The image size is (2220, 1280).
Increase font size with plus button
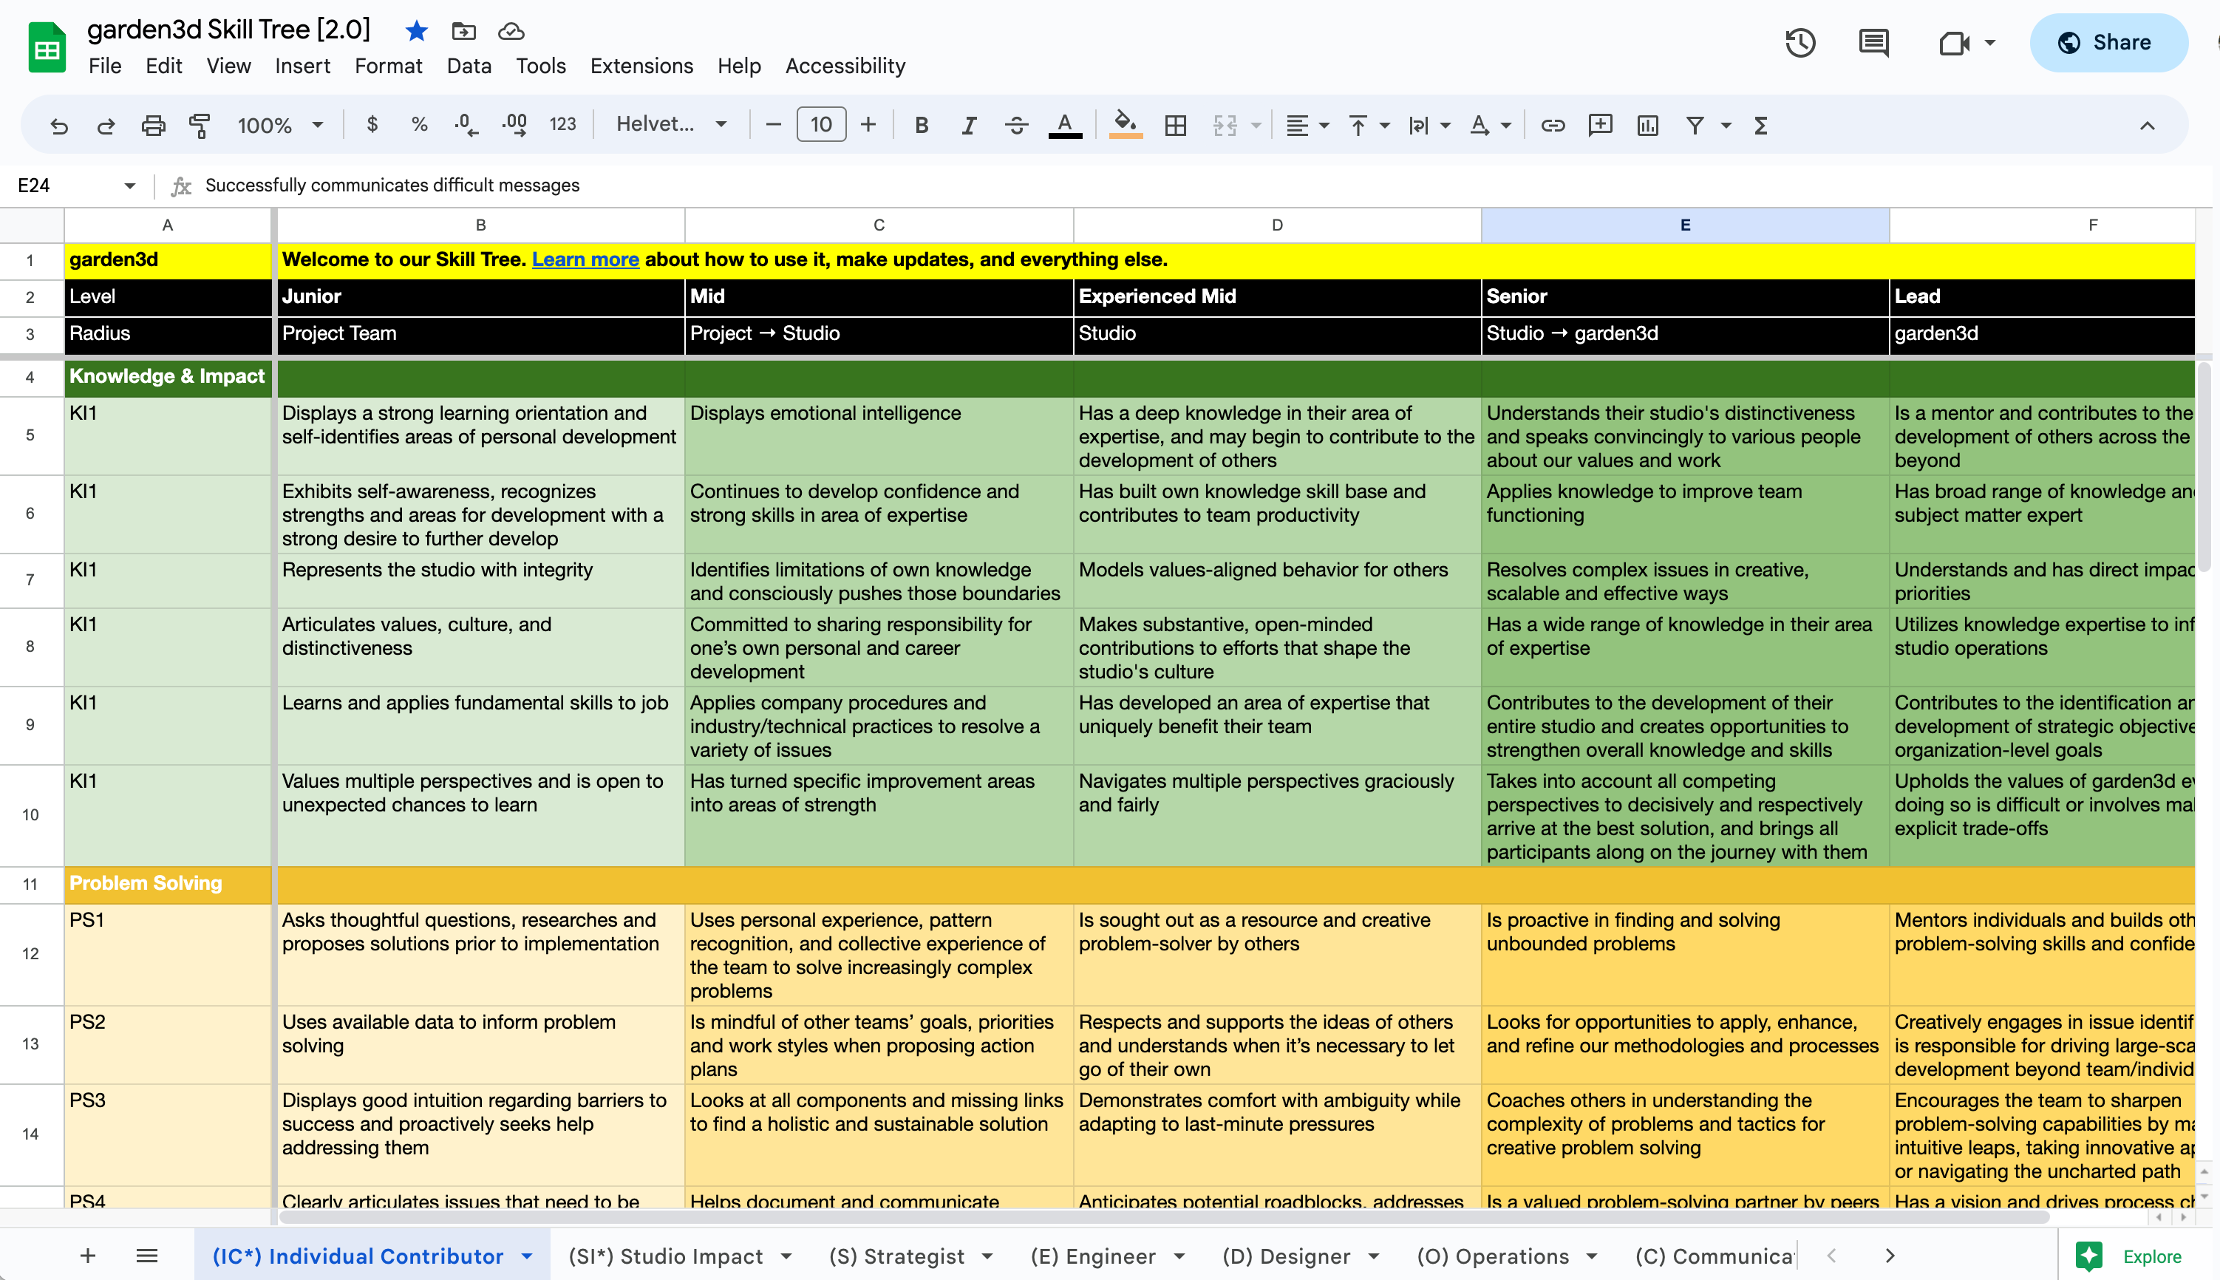[x=868, y=125]
